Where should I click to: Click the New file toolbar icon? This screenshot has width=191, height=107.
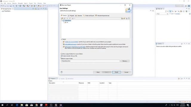(2, 6)
